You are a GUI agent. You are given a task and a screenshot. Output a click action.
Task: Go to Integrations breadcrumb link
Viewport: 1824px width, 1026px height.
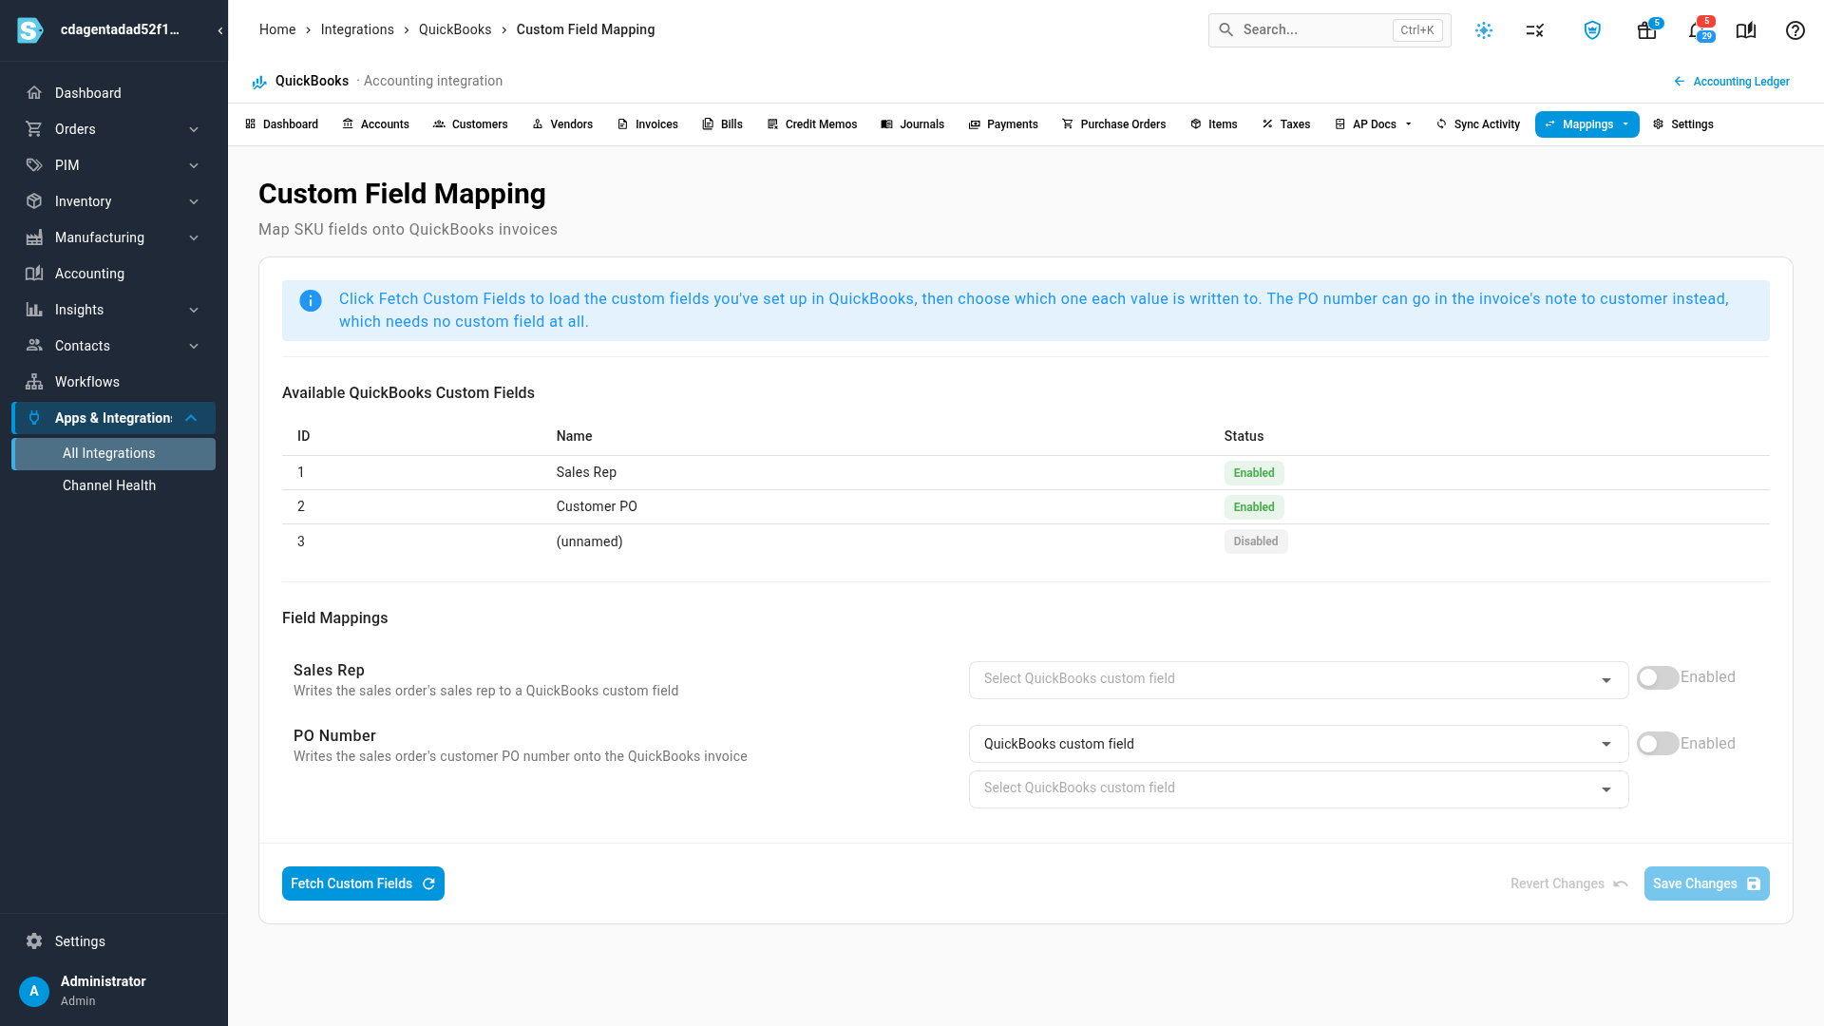(x=357, y=29)
